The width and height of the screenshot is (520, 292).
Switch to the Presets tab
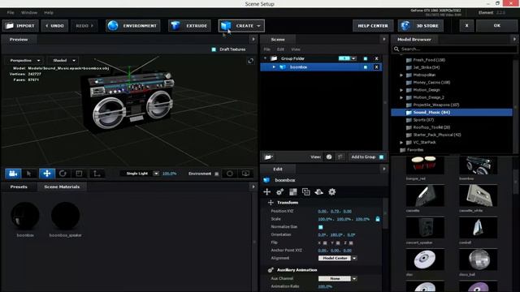[19, 187]
